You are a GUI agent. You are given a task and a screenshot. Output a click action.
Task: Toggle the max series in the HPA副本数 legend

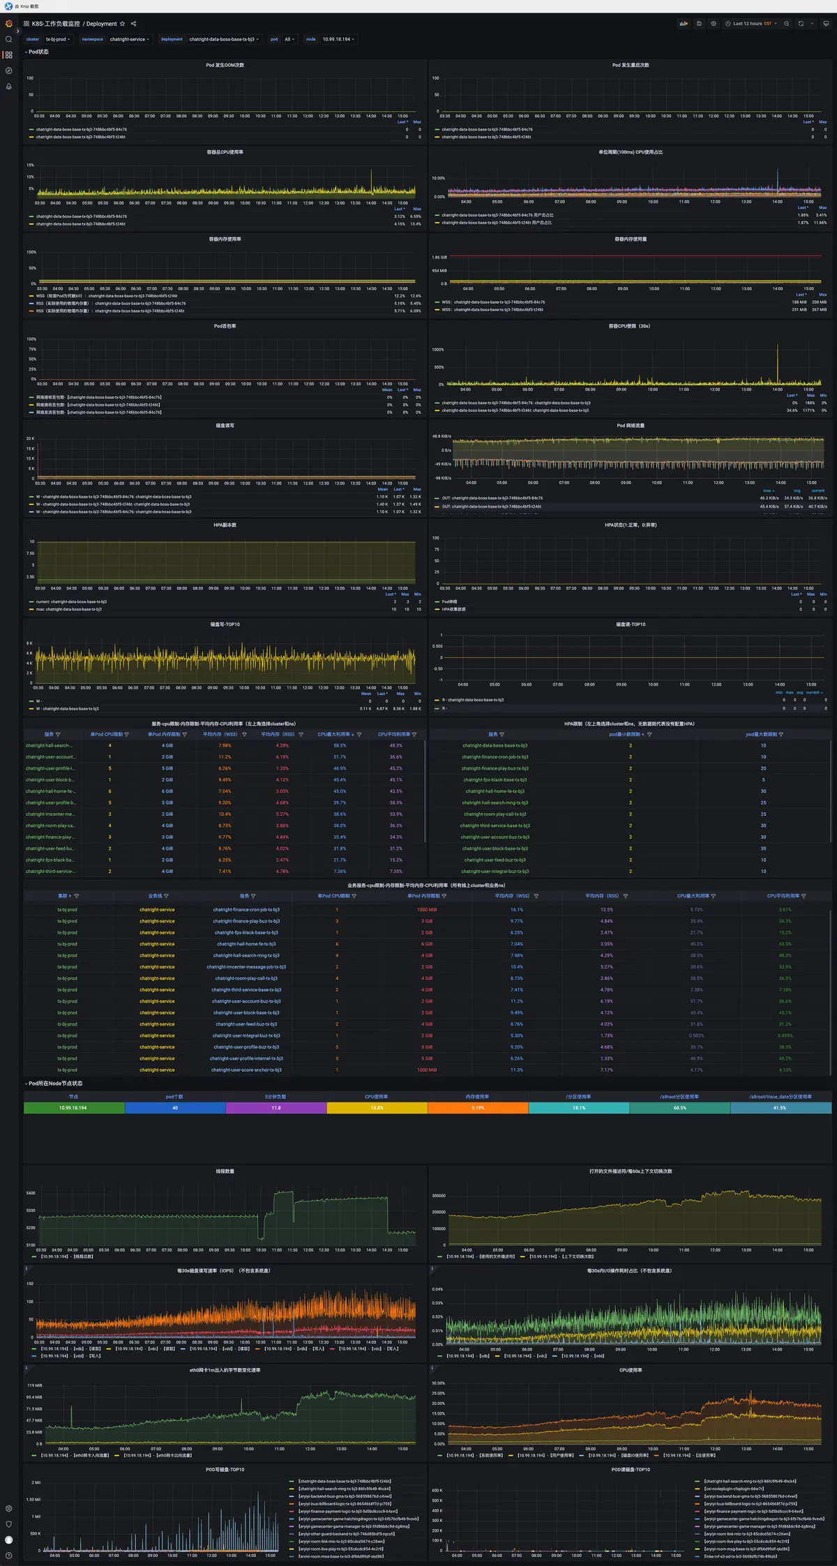(68, 609)
